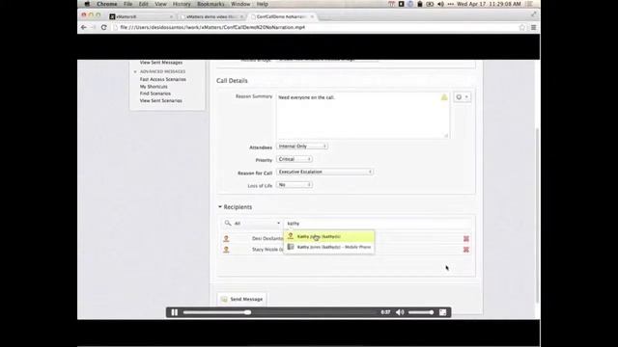
Task: Open My Shortcuts link
Action: 154,87
